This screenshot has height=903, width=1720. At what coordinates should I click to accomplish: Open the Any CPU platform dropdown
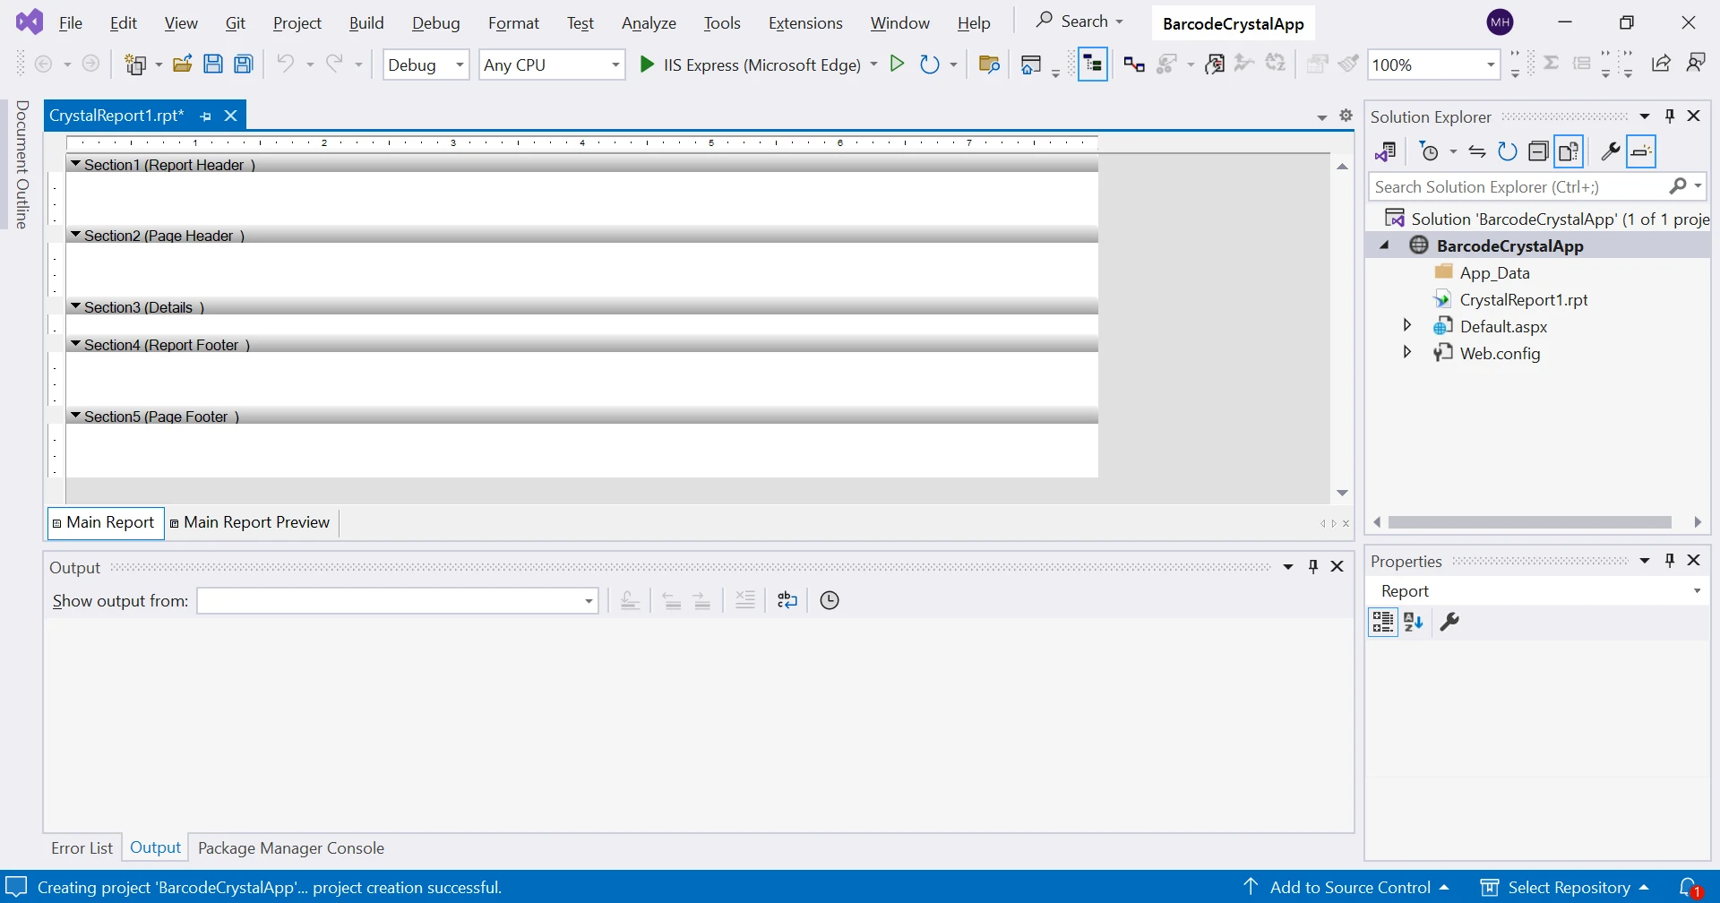point(552,64)
